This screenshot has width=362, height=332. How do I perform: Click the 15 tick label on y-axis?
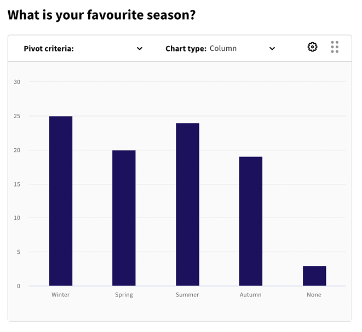[x=17, y=184]
